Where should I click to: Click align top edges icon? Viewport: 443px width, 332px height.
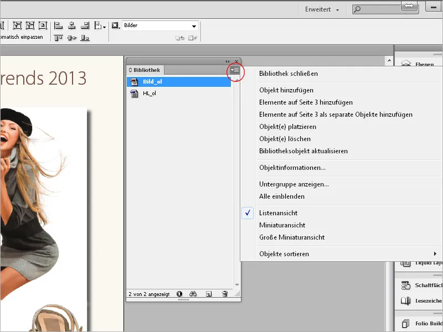coord(59,38)
